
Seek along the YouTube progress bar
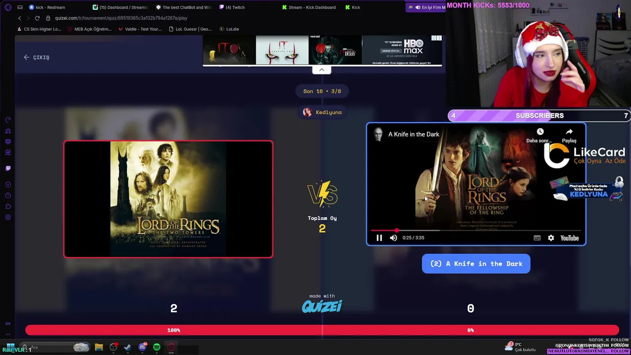click(476, 230)
